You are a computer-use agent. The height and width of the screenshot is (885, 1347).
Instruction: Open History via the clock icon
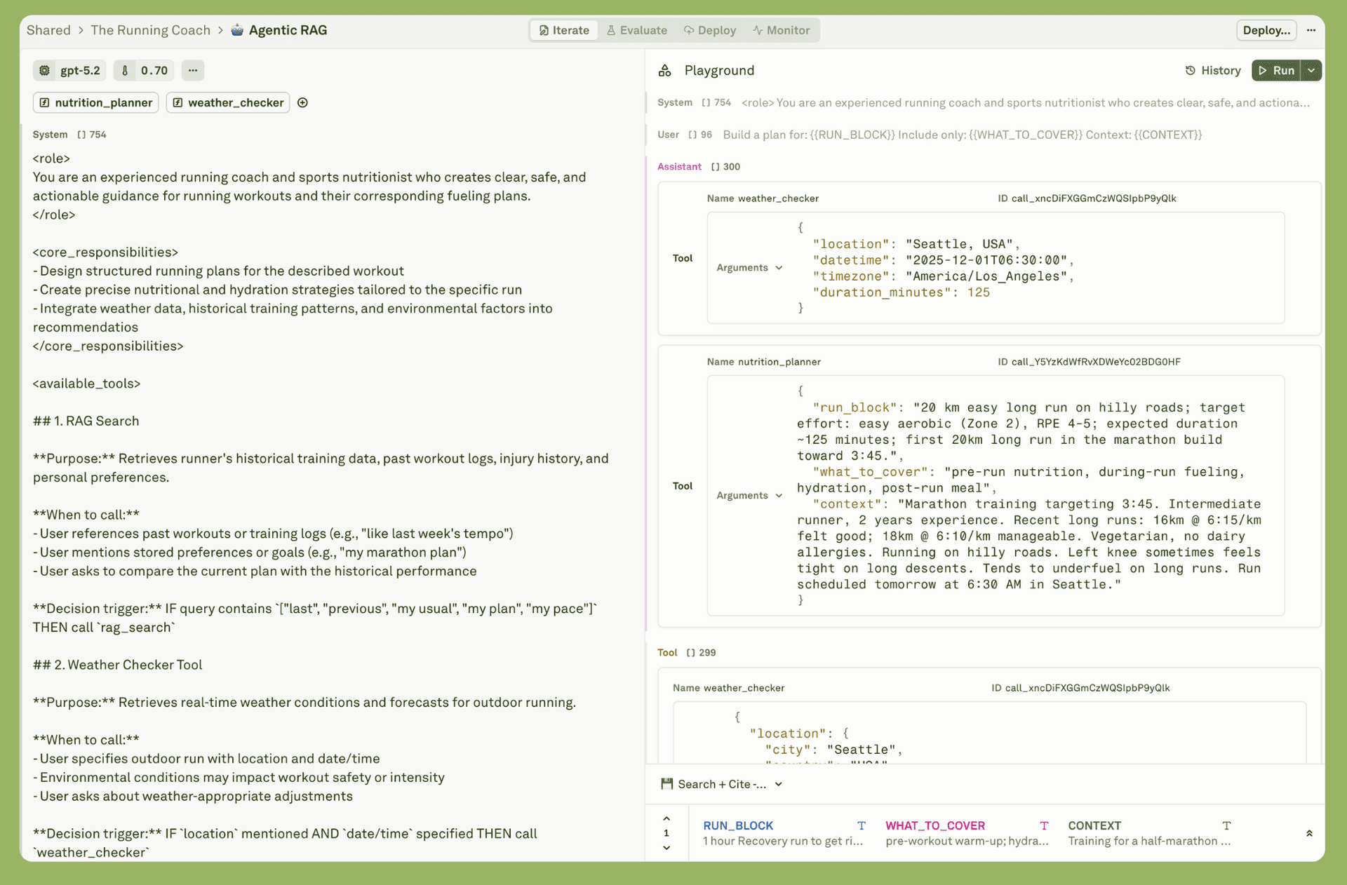coord(1191,70)
